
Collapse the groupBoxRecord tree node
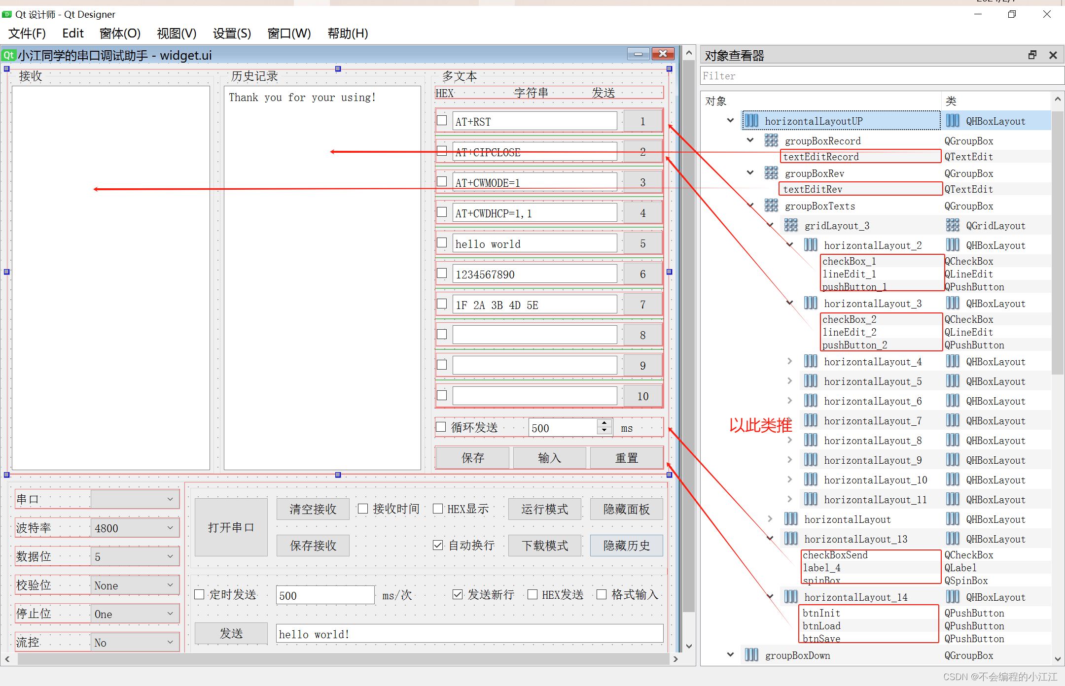click(x=750, y=140)
